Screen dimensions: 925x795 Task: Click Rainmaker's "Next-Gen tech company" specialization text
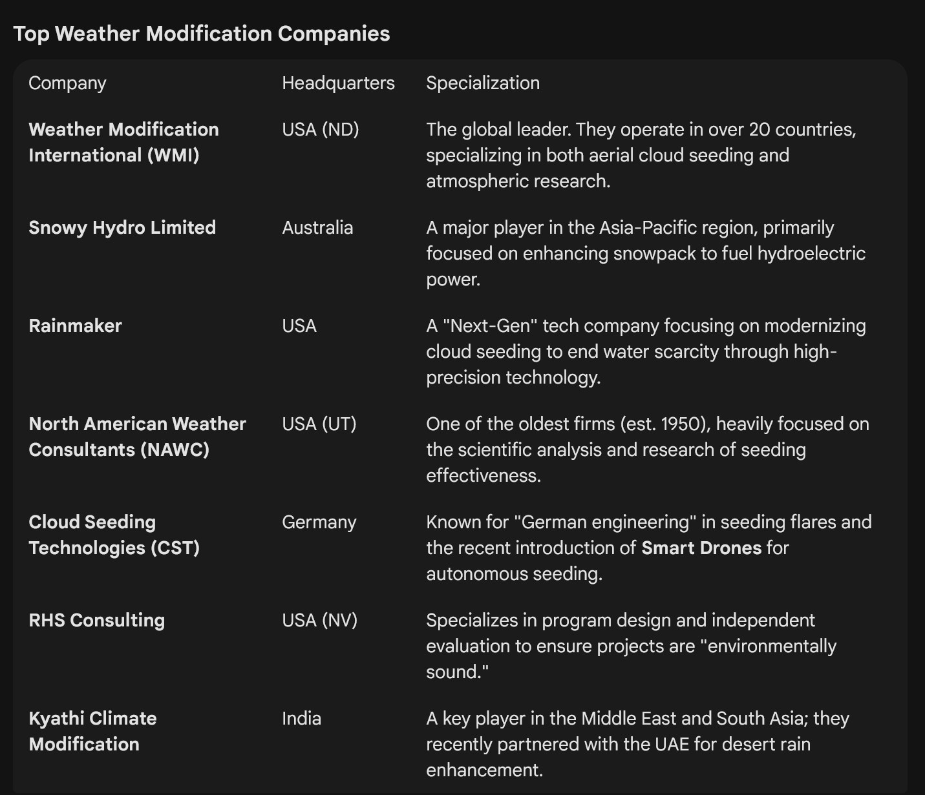tap(646, 351)
